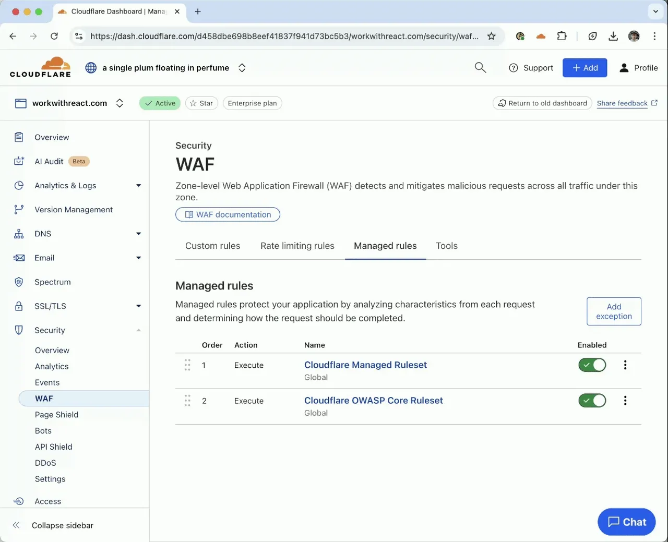Open the dashboard search magnifier icon
The width and height of the screenshot is (668, 542).
point(480,67)
